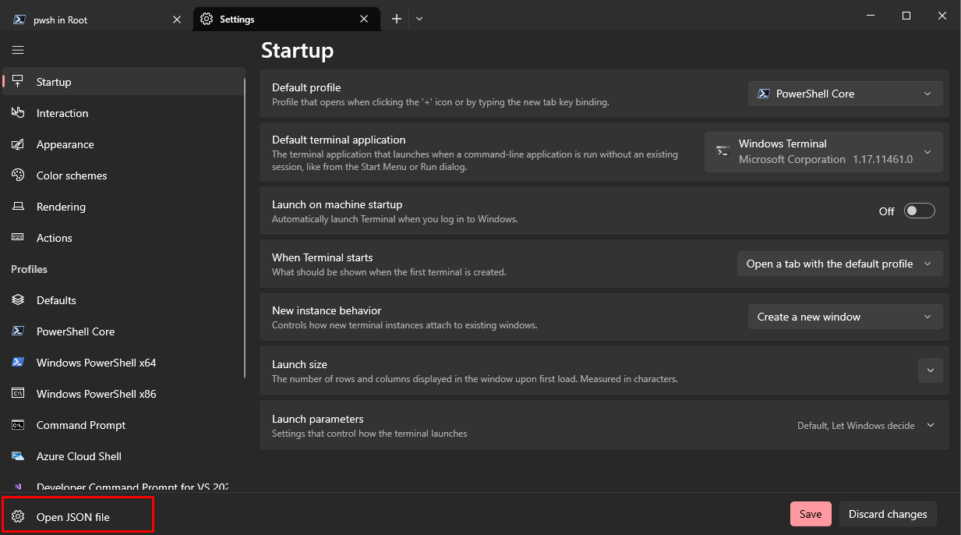
Task: Click the hamburger navigation menu icon
Action: coord(18,50)
